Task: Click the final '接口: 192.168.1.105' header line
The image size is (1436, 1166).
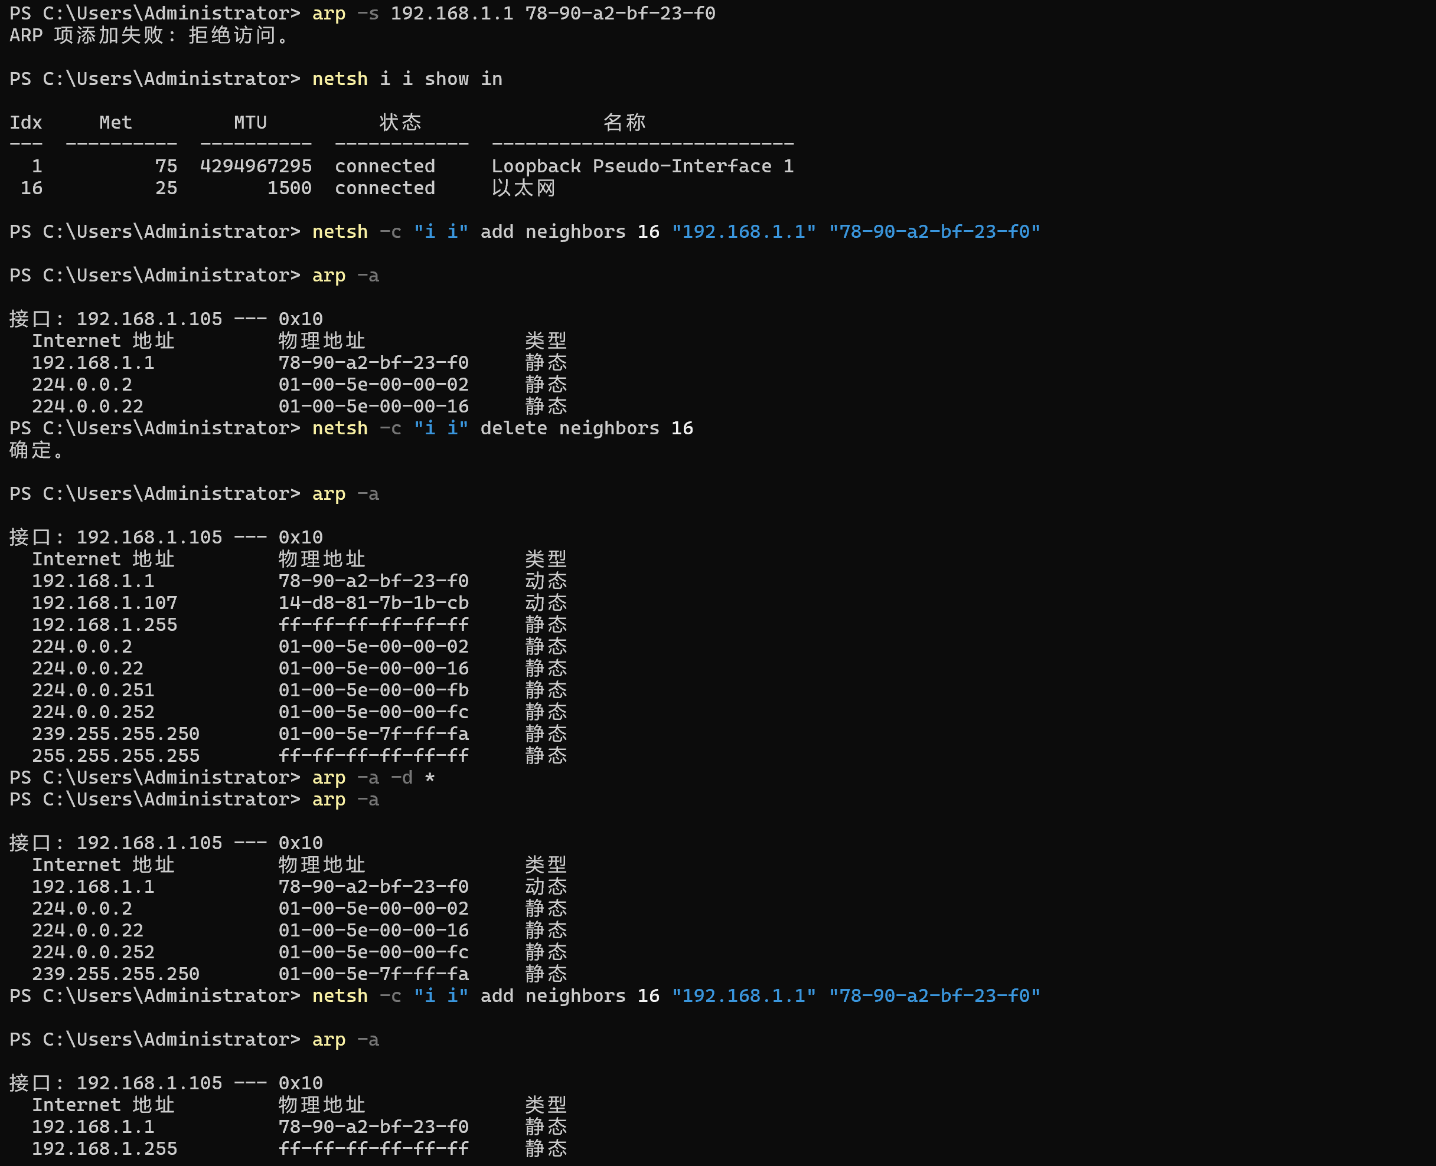Action: [165, 1083]
